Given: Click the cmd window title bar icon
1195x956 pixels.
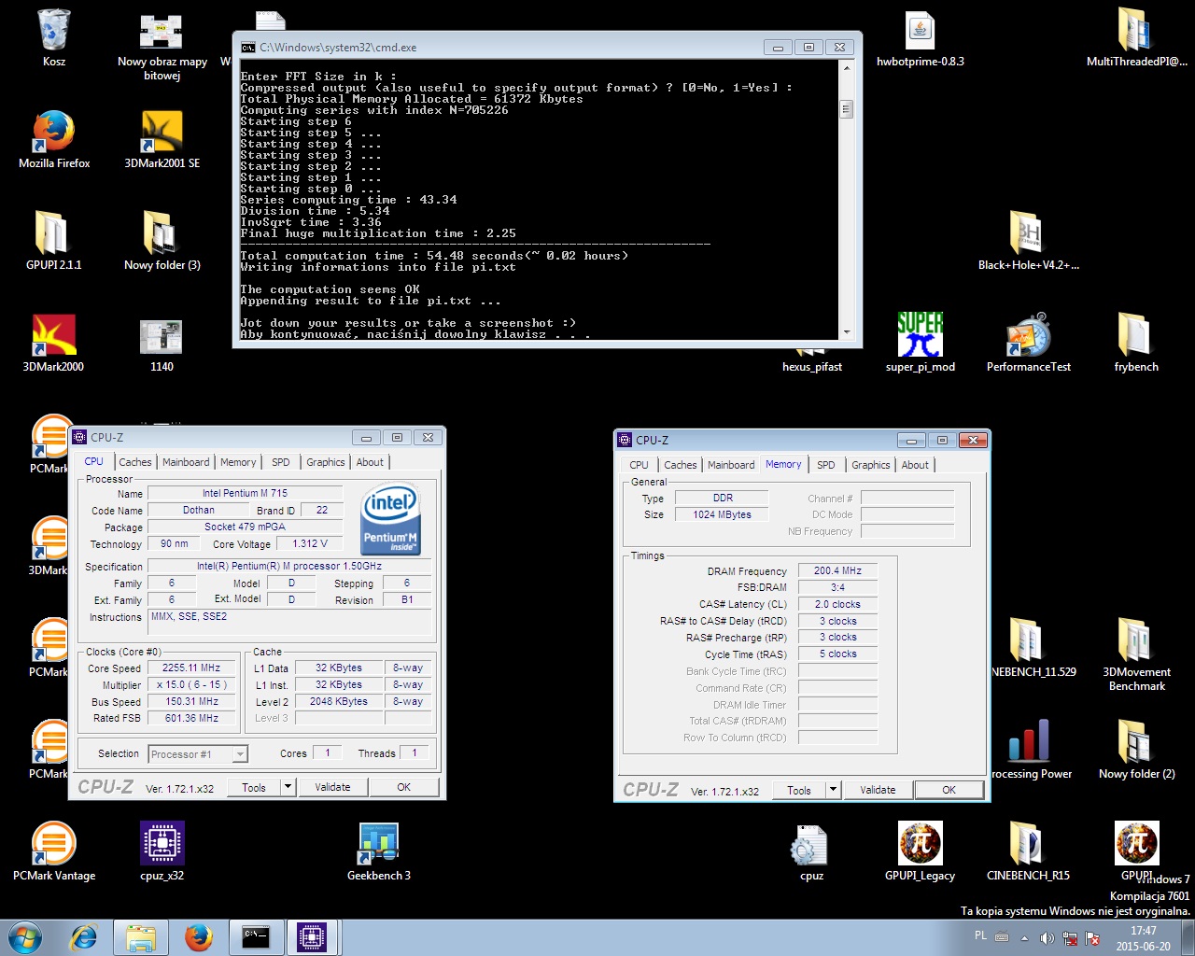Looking at the screenshot, I should (247, 47).
